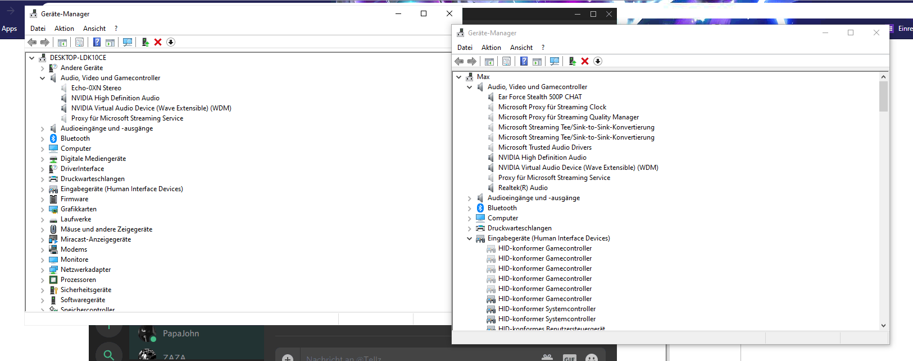Select Sicherheitsgeräte category
Screen dimensions: 913x361
click(86, 290)
